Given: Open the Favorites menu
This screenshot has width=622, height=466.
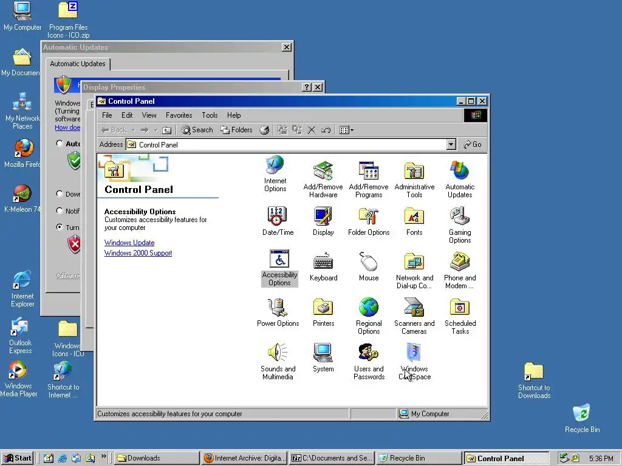Looking at the screenshot, I should (x=179, y=115).
